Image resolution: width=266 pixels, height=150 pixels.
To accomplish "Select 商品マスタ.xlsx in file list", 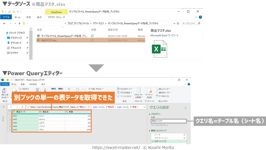I will 49,40.
